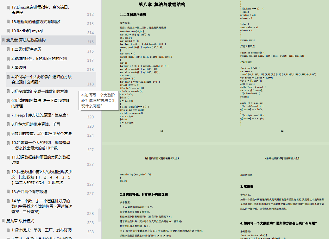Click left page header 《前端校招面试题精编解析大全》

pyautogui.click(x=162, y=158)
